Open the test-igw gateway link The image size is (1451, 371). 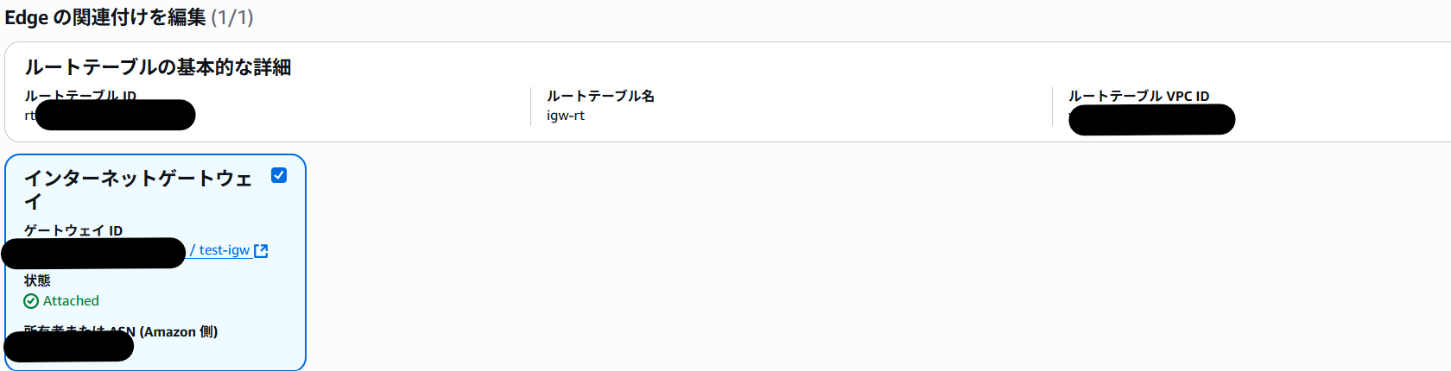[224, 250]
